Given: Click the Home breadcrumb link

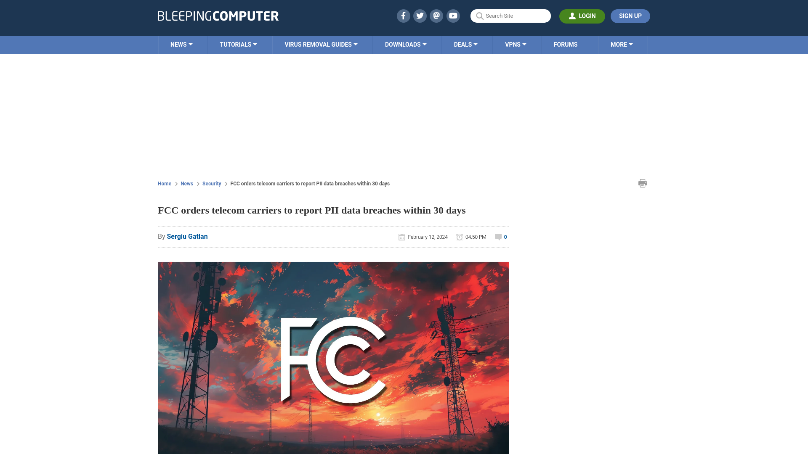Looking at the screenshot, I should point(164,183).
